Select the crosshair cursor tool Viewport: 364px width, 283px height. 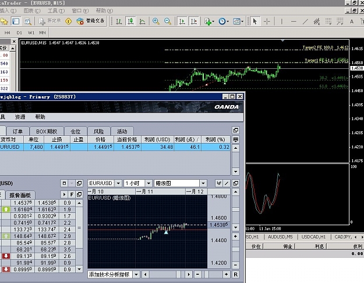pyautogui.click(x=267, y=22)
